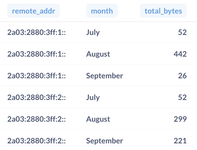Click address cell in the 299 bytes row
This screenshot has height=150, width=197.
click(x=36, y=119)
